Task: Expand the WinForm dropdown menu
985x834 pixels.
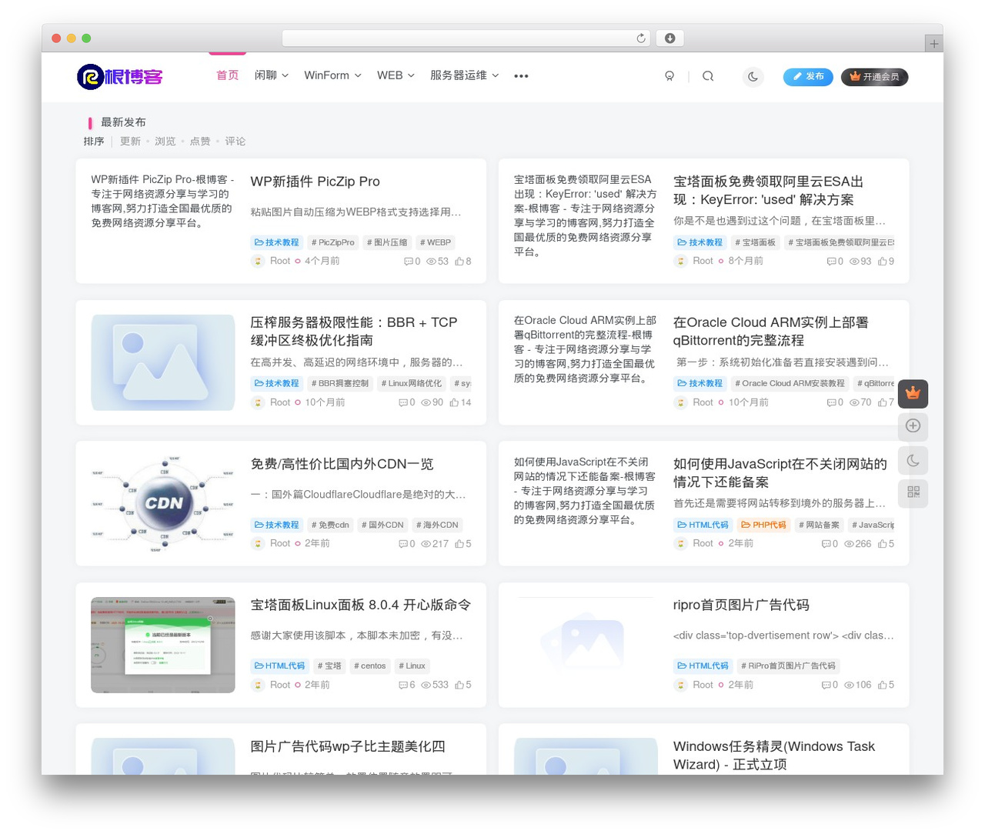Action: click(x=332, y=75)
